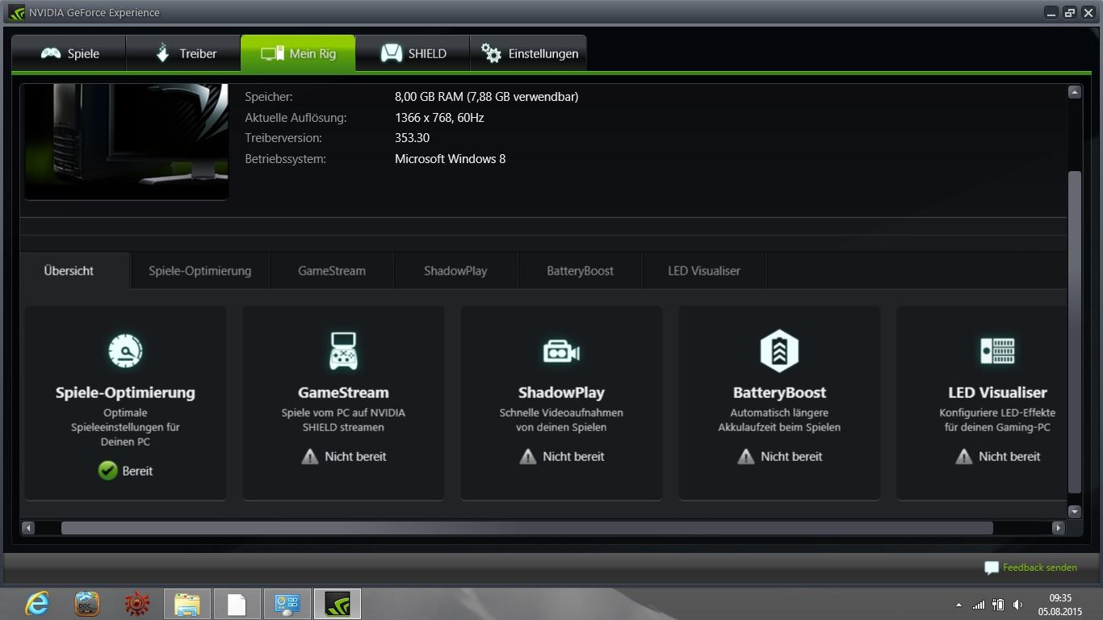
Task: Click GameStream's warning triangle icon
Action: coord(310,457)
